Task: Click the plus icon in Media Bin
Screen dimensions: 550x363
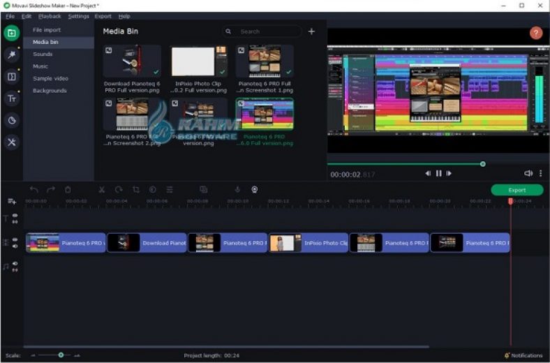Action: (x=311, y=31)
